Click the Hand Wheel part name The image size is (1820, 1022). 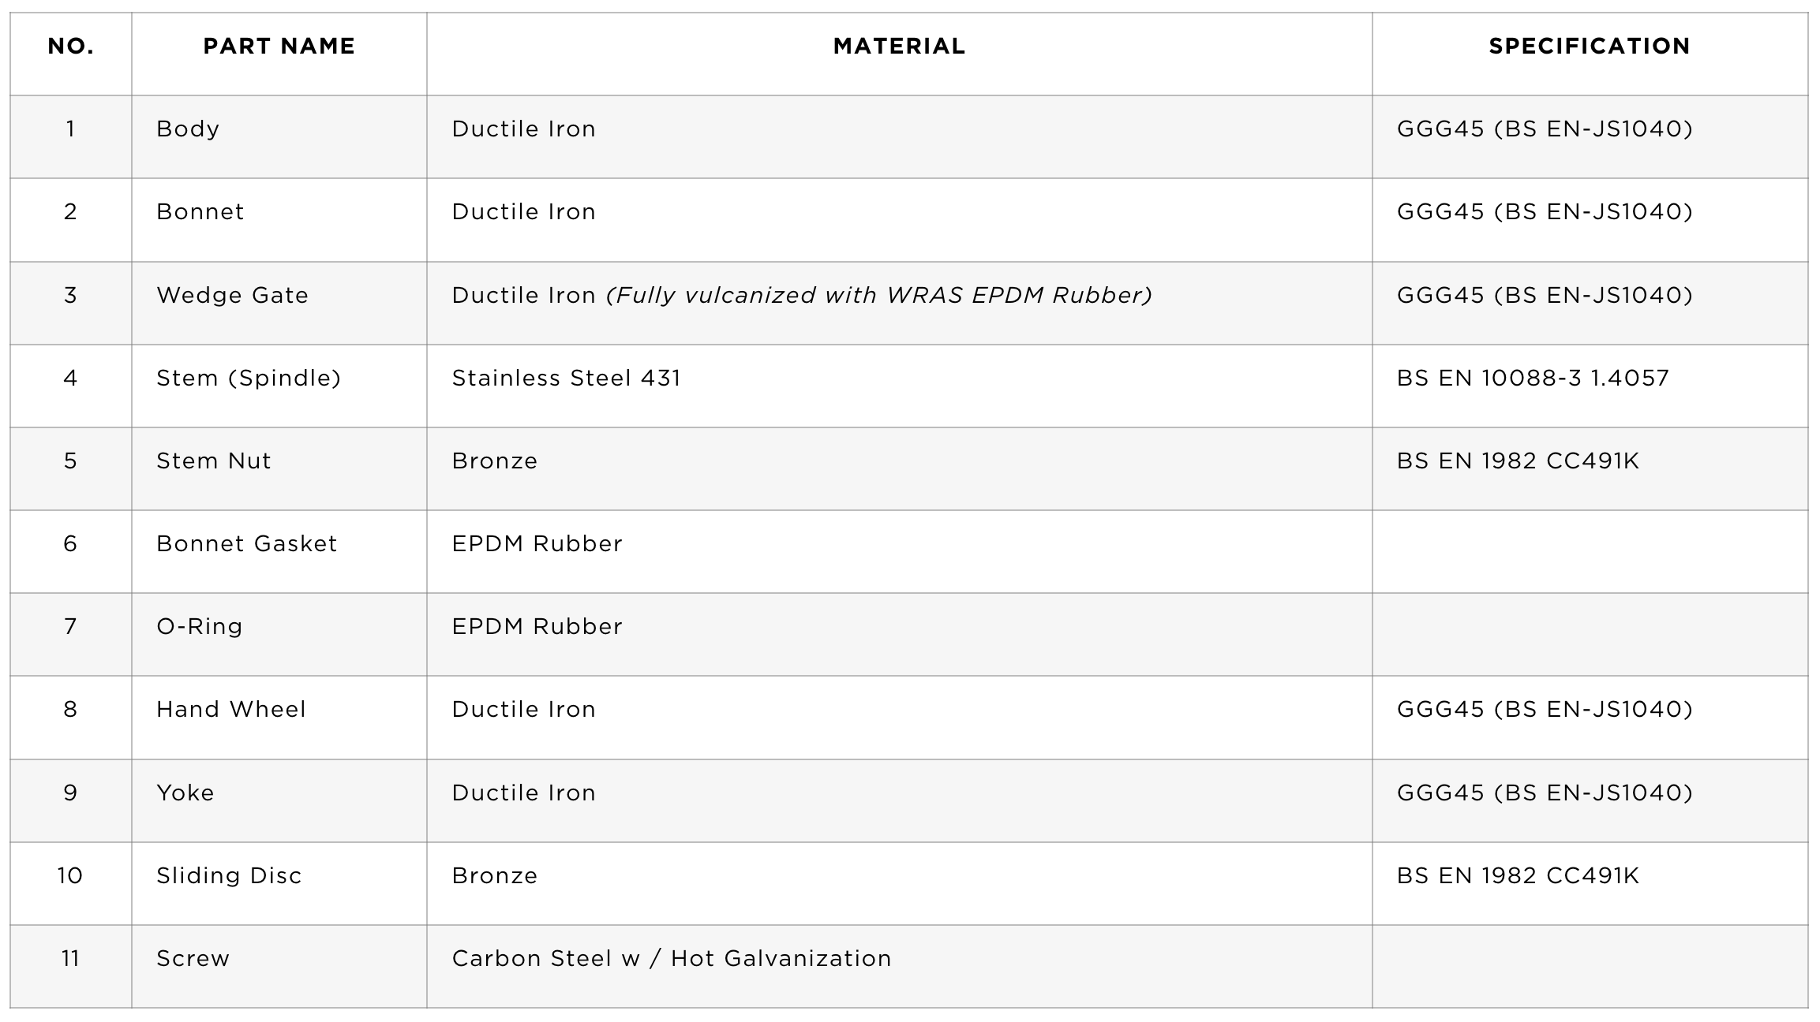coord(231,710)
